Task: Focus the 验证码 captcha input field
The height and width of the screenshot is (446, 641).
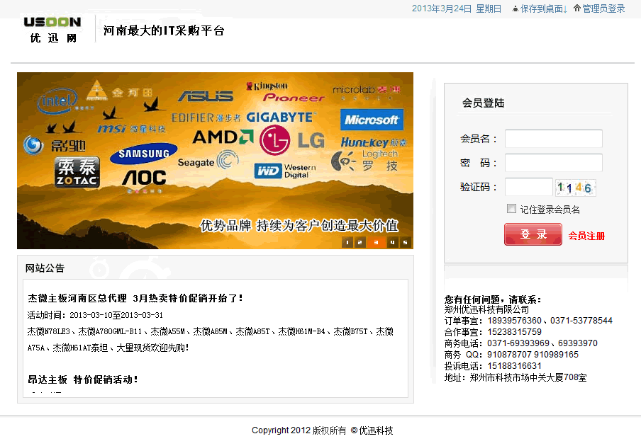Action: 529,187
